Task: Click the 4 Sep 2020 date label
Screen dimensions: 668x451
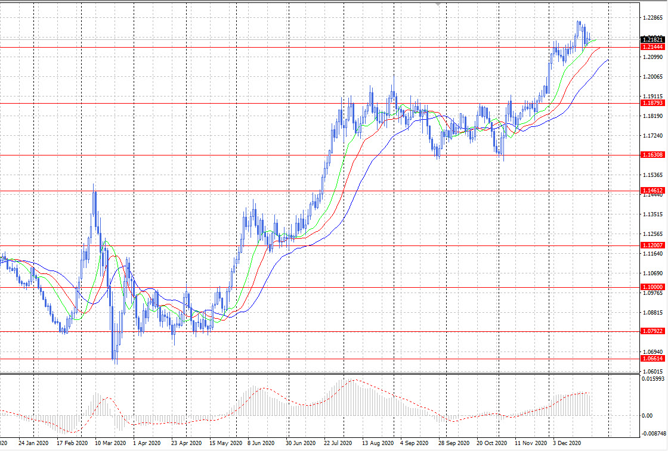Action: coord(414,443)
